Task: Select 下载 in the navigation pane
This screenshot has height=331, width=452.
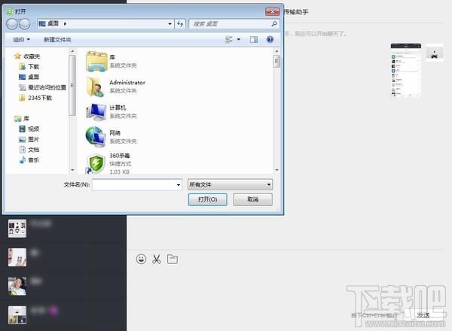Action: 29,66
